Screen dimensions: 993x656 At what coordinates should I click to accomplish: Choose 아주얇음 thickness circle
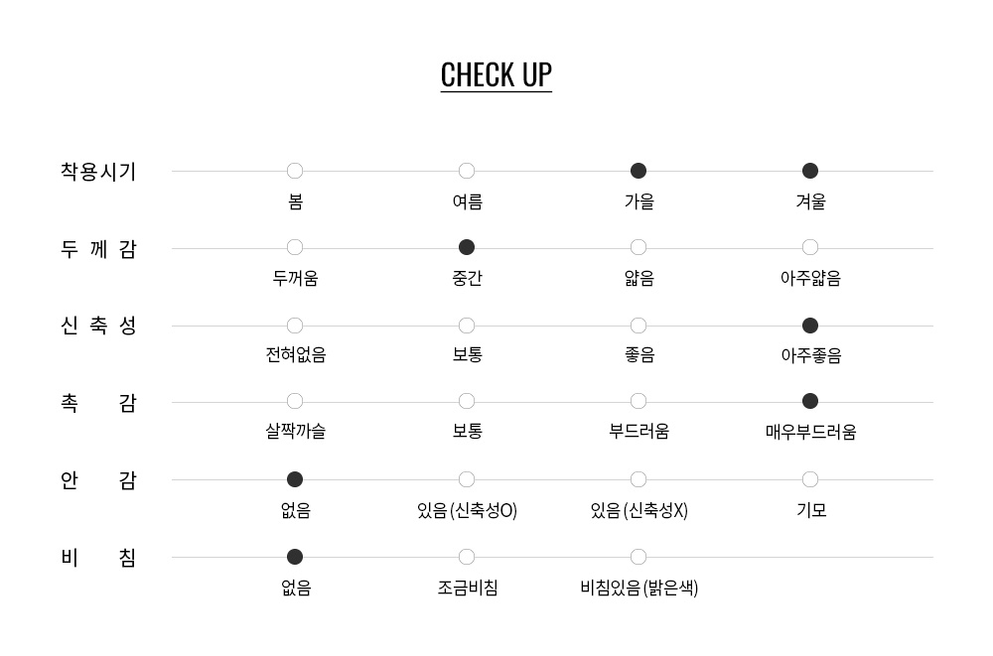coord(810,247)
